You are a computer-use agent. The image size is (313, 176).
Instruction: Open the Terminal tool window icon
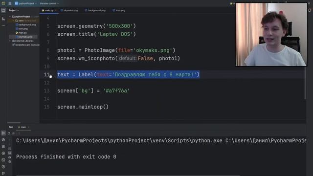click(3, 160)
